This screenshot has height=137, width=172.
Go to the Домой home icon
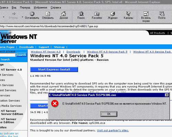(x=64, y=14)
